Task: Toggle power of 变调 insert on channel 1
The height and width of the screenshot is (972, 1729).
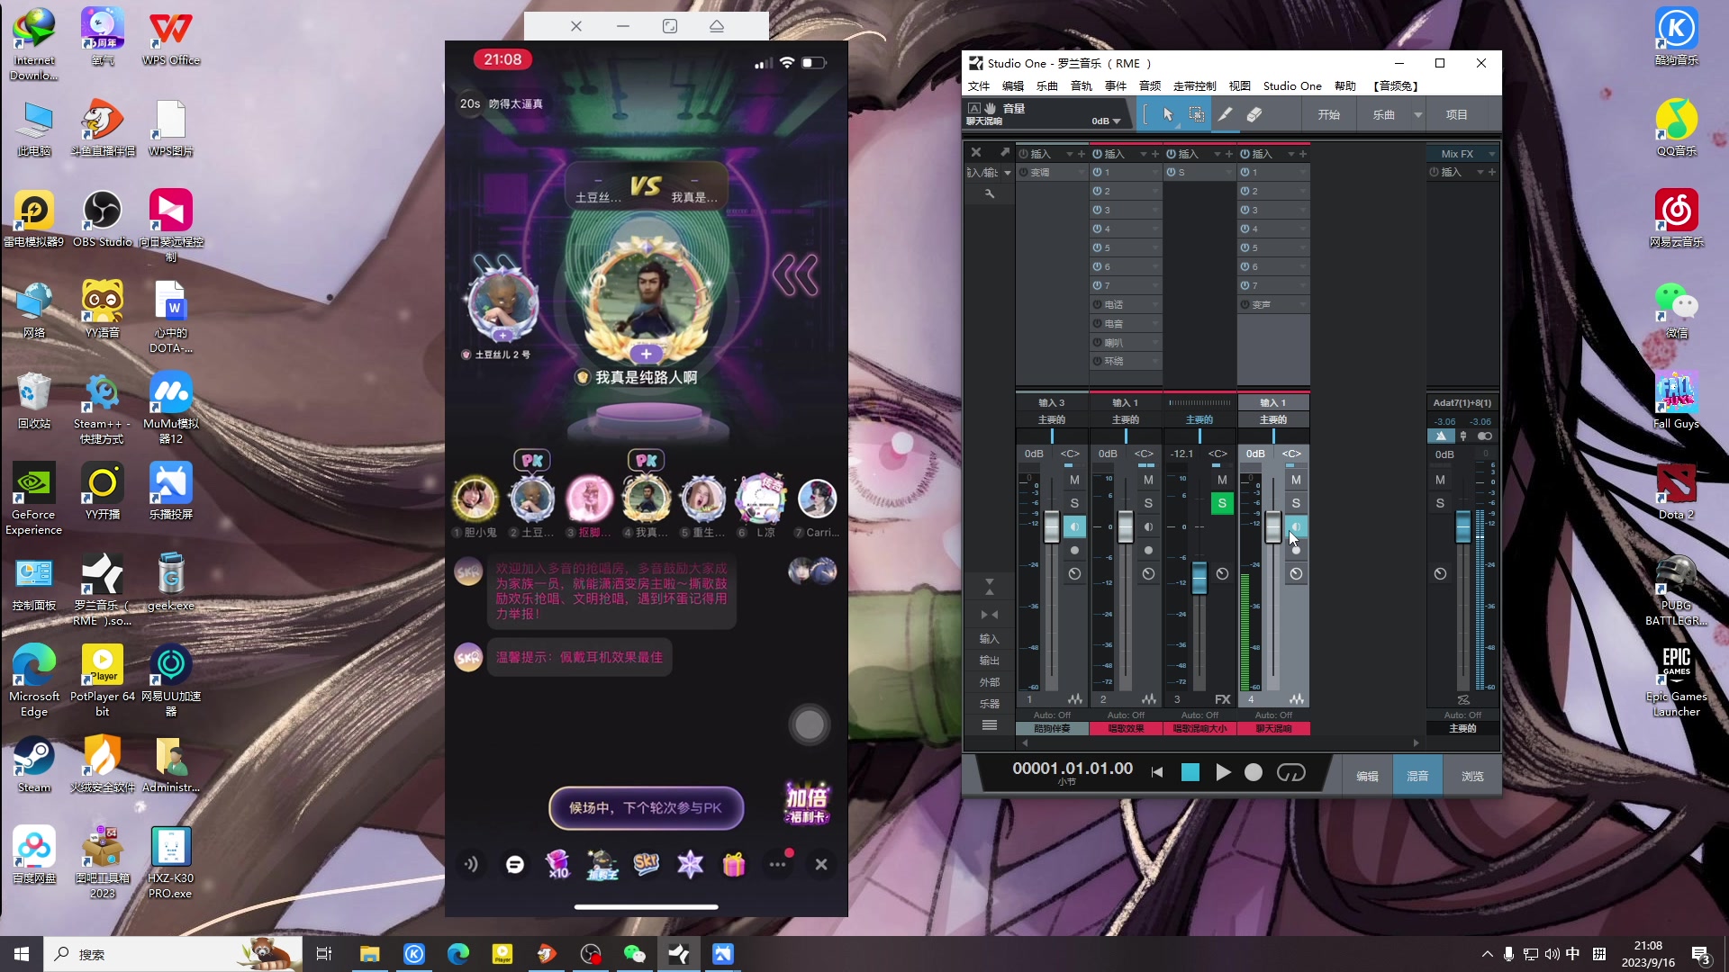Action: (x=1024, y=172)
